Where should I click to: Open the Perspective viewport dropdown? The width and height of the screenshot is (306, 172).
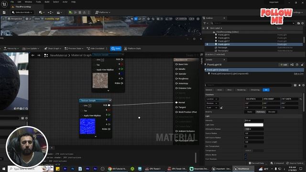tap(15, 19)
